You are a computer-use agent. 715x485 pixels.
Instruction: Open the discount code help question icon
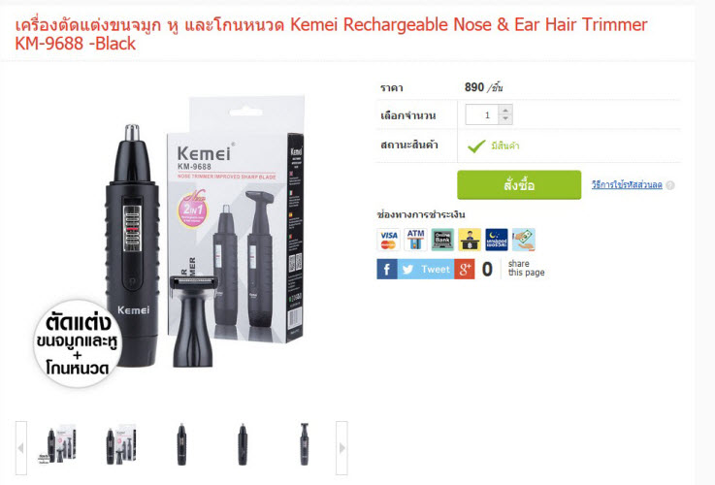[x=669, y=185]
